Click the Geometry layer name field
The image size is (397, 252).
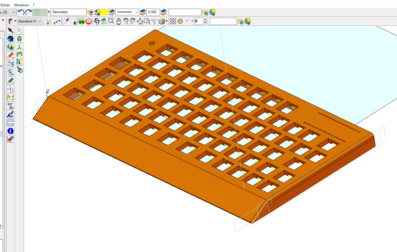(69, 12)
